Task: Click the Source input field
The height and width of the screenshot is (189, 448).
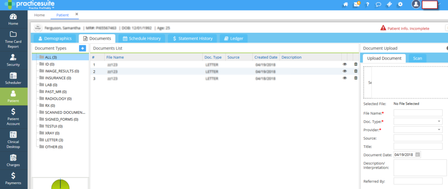Action: 418,138
